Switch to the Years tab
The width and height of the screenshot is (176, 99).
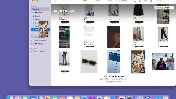click(x=85, y=1)
